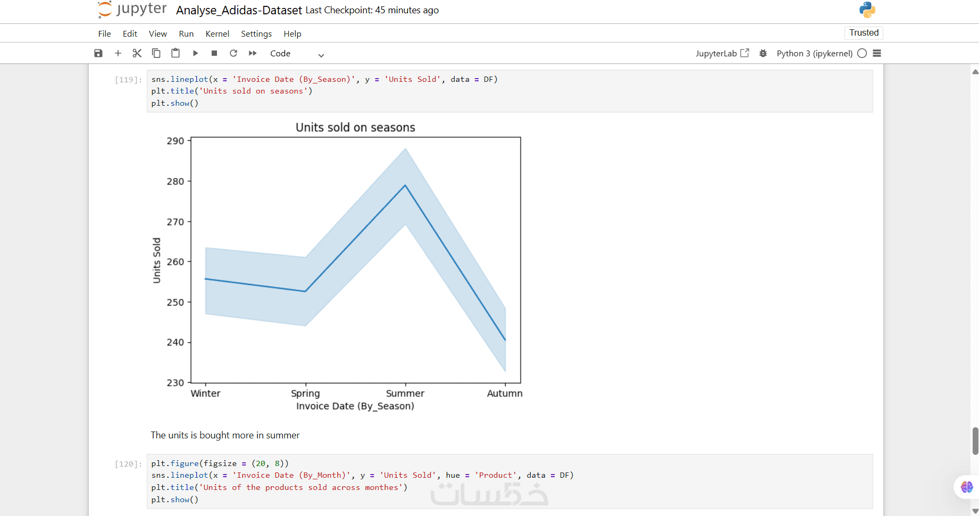Viewport: 979px width, 516px height.
Task: Insert a new cell with the plus icon
Action: coord(118,53)
